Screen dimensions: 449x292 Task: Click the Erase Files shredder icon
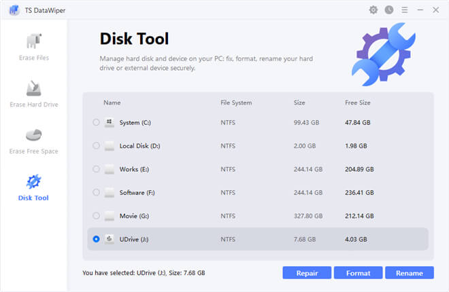33,41
